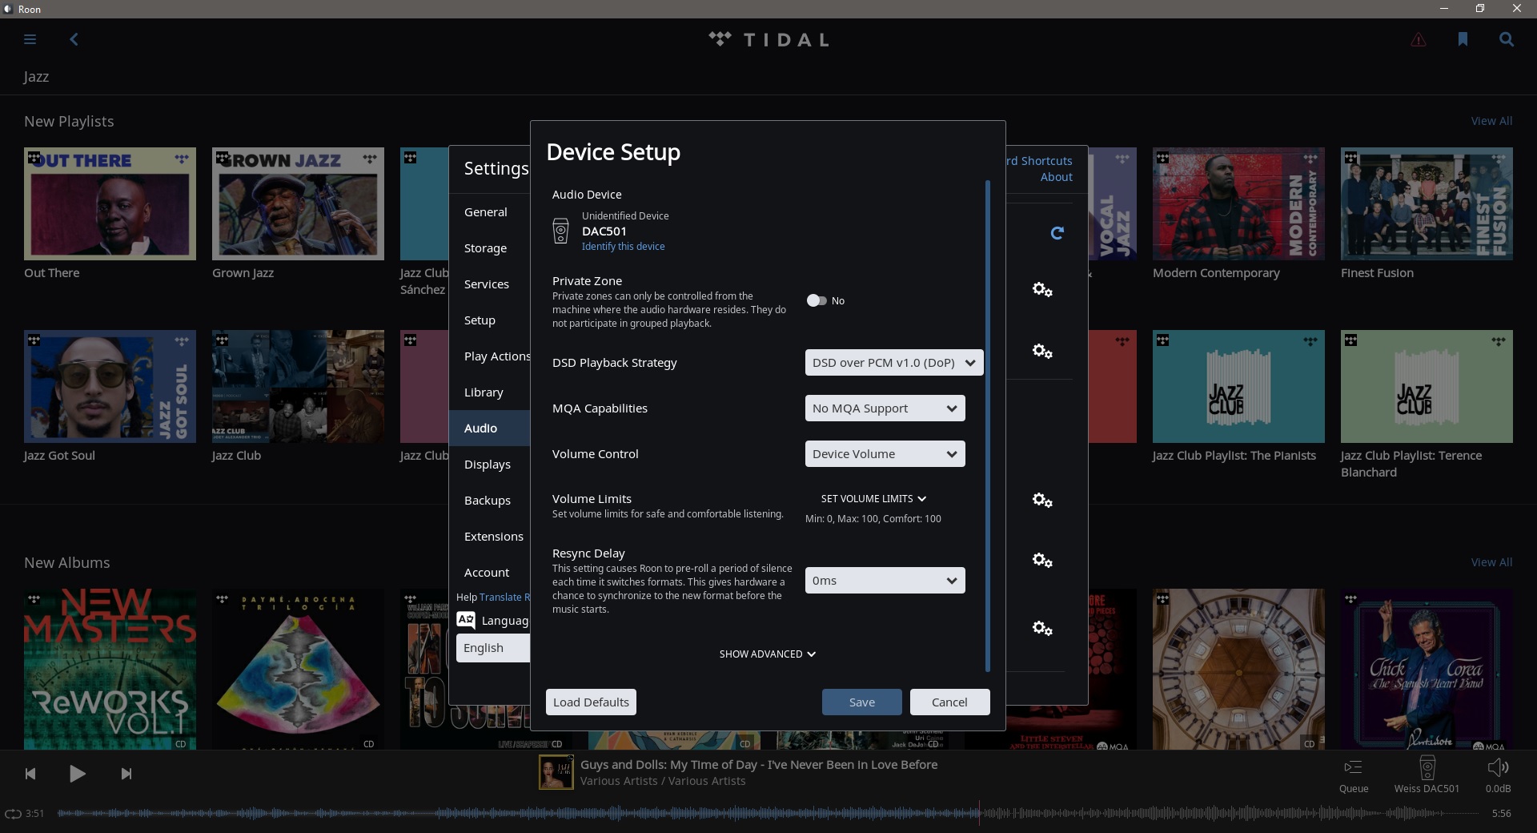Select Library in Settings sidebar
The image size is (1537, 833).
pos(489,392)
